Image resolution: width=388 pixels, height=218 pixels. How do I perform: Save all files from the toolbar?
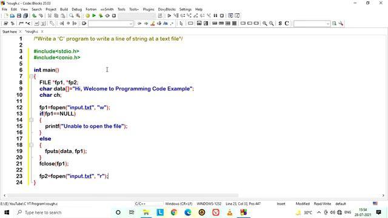[25, 16]
